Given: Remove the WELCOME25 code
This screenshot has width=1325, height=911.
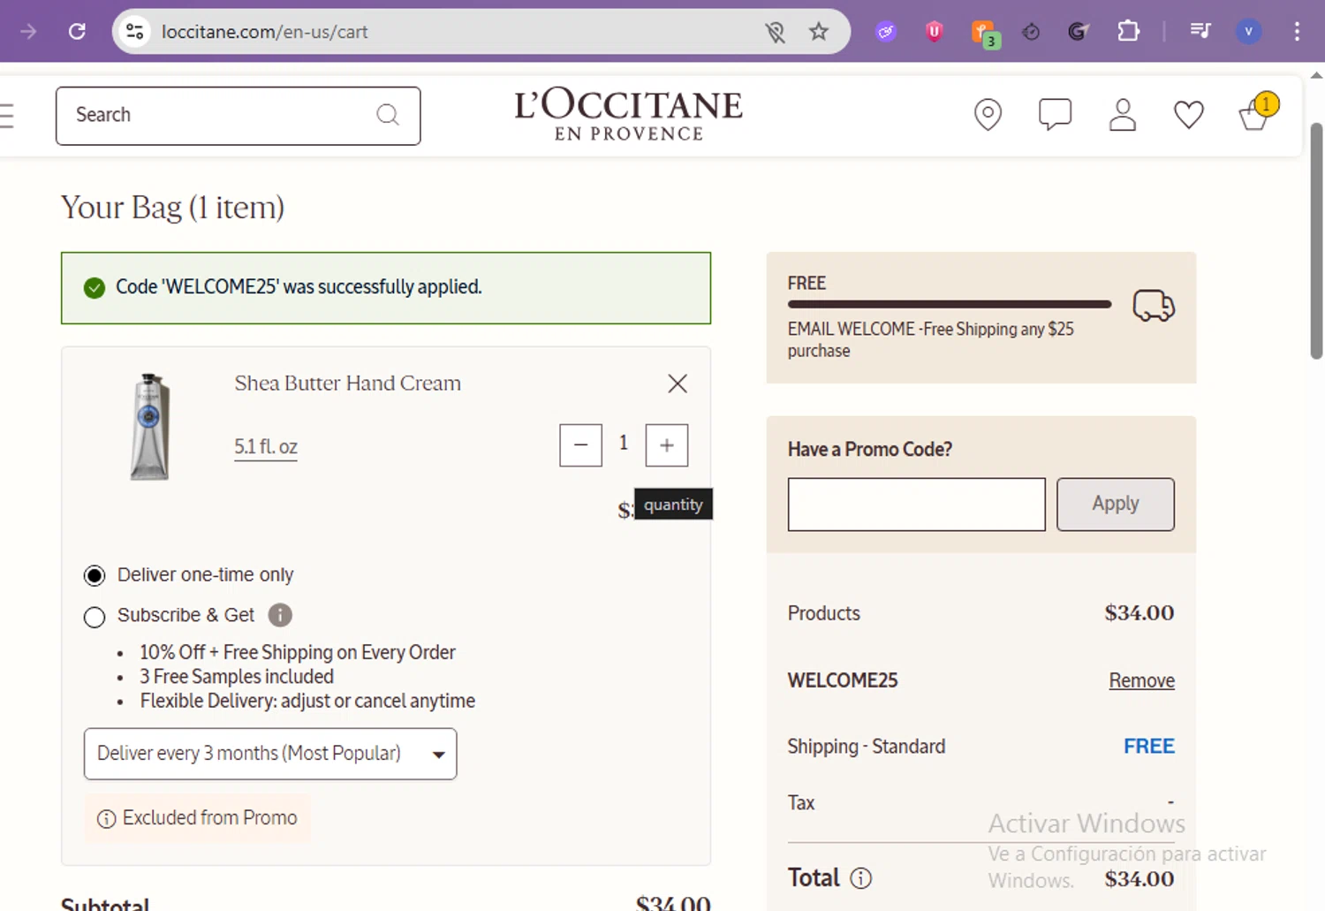Looking at the screenshot, I should tap(1141, 680).
